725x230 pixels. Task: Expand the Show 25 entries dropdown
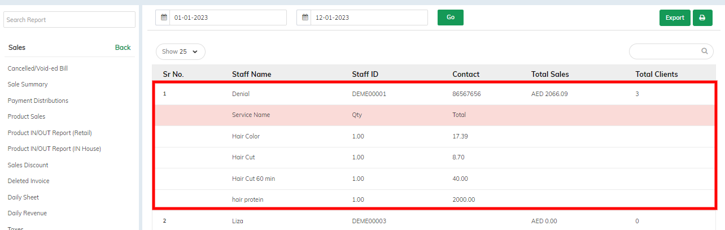(181, 51)
